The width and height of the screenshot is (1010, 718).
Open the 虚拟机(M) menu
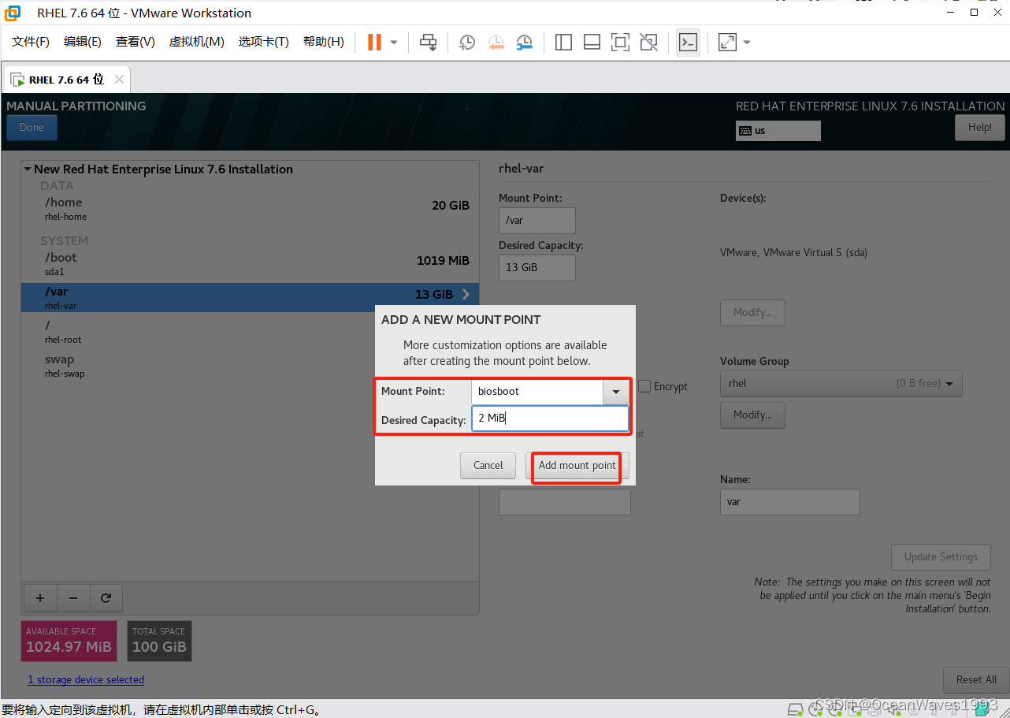click(x=197, y=42)
